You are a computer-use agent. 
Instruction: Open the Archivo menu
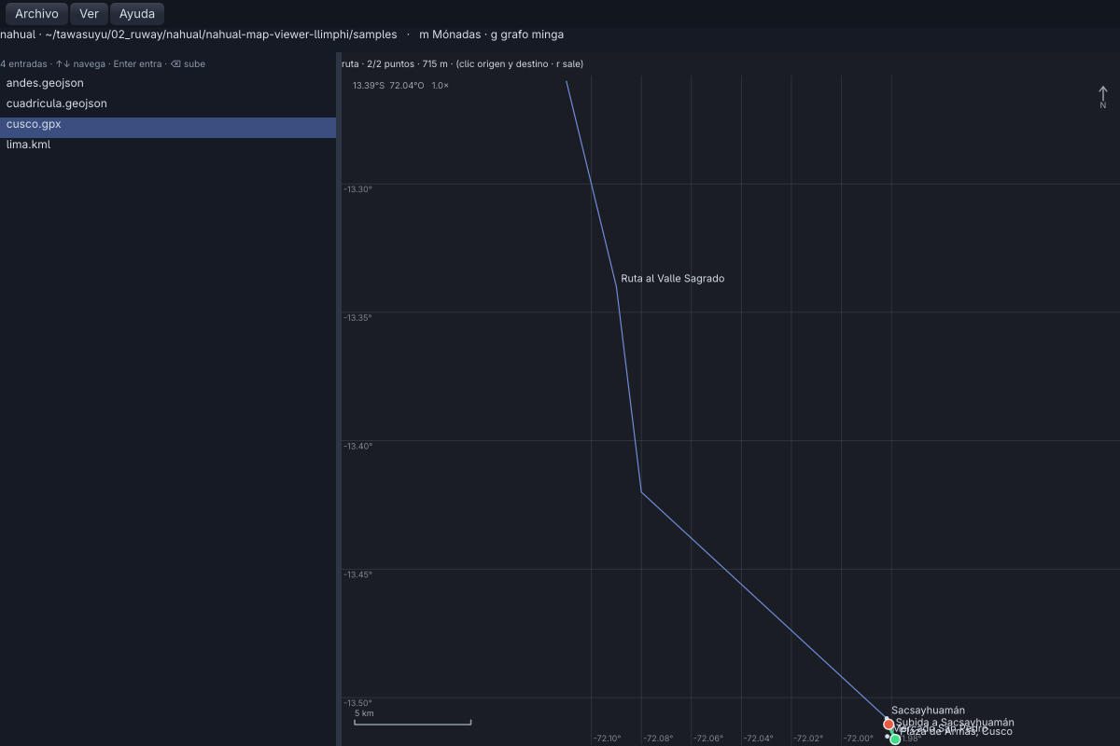click(36, 14)
